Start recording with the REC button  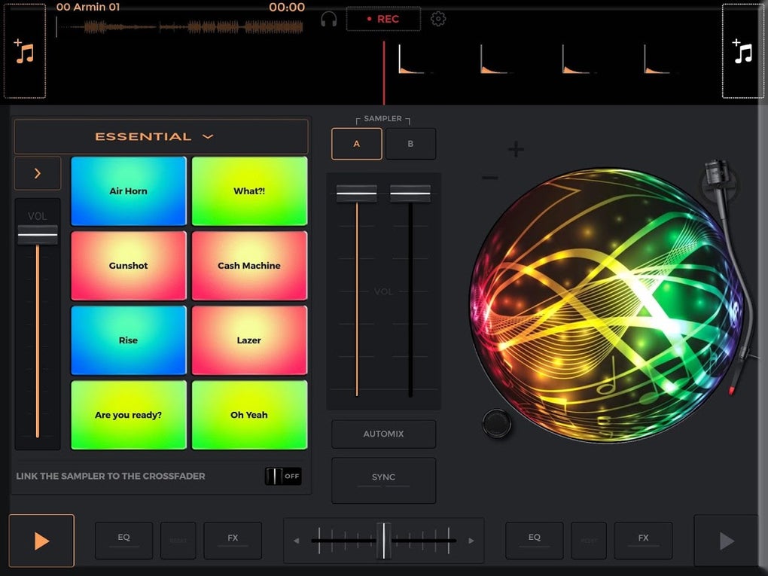383,19
